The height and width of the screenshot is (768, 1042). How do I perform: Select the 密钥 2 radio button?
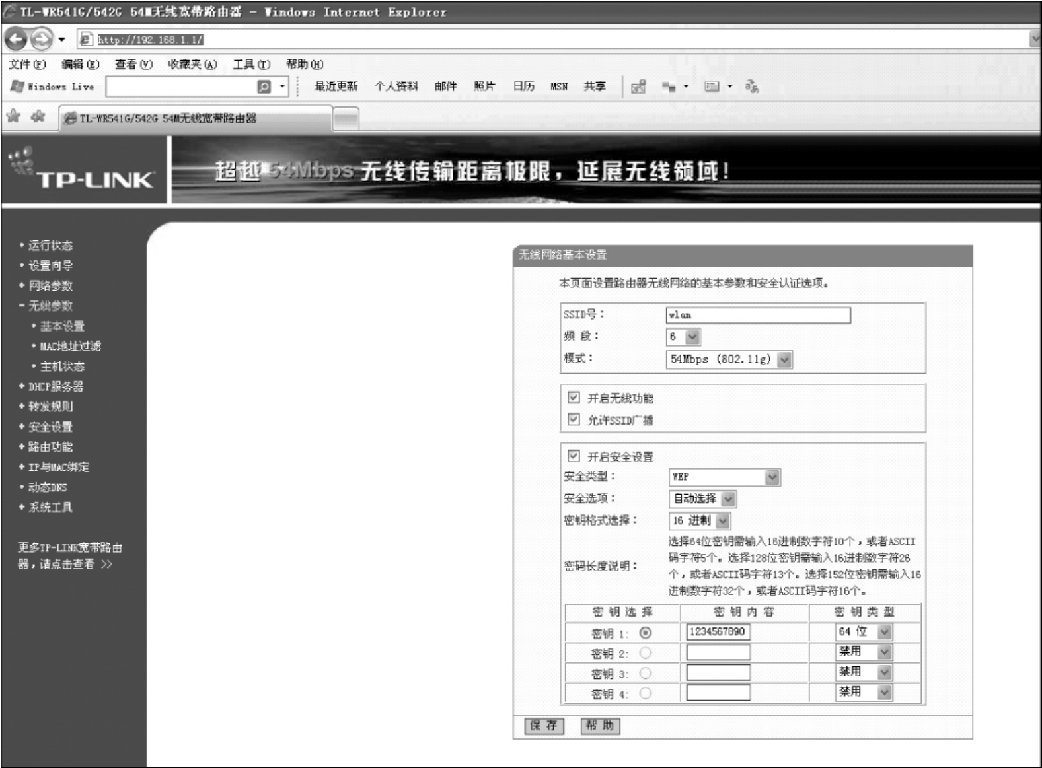click(646, 653)
